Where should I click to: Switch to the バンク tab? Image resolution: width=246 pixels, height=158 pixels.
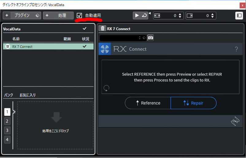(x=9, y=95)
